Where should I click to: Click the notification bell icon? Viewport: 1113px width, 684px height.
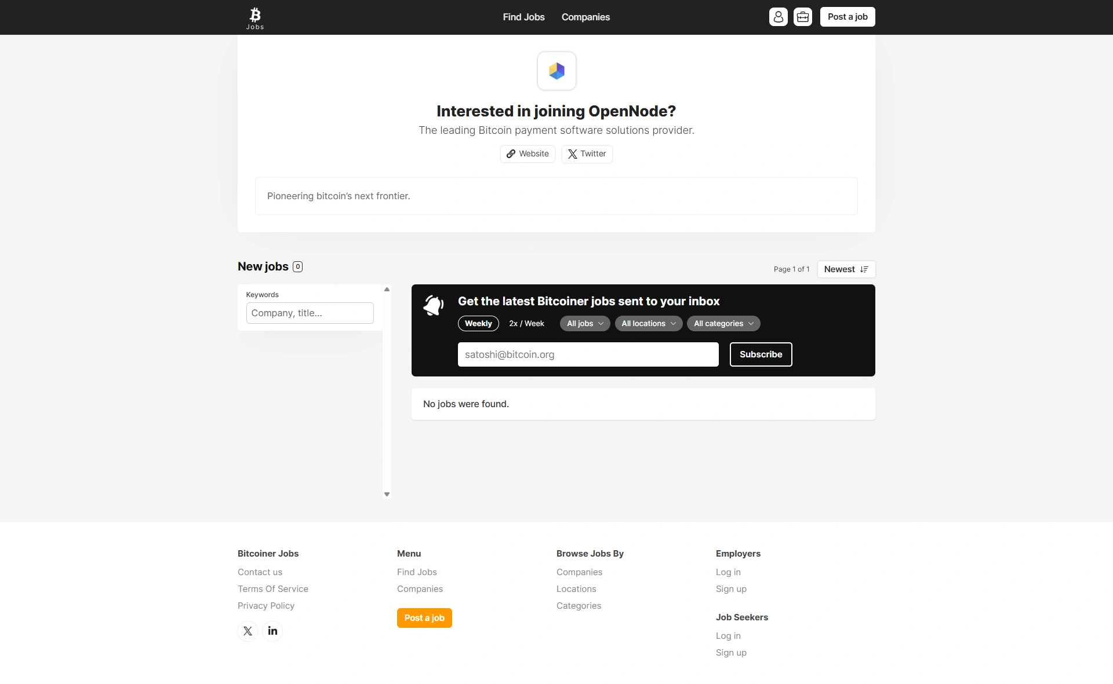(434, 305)
